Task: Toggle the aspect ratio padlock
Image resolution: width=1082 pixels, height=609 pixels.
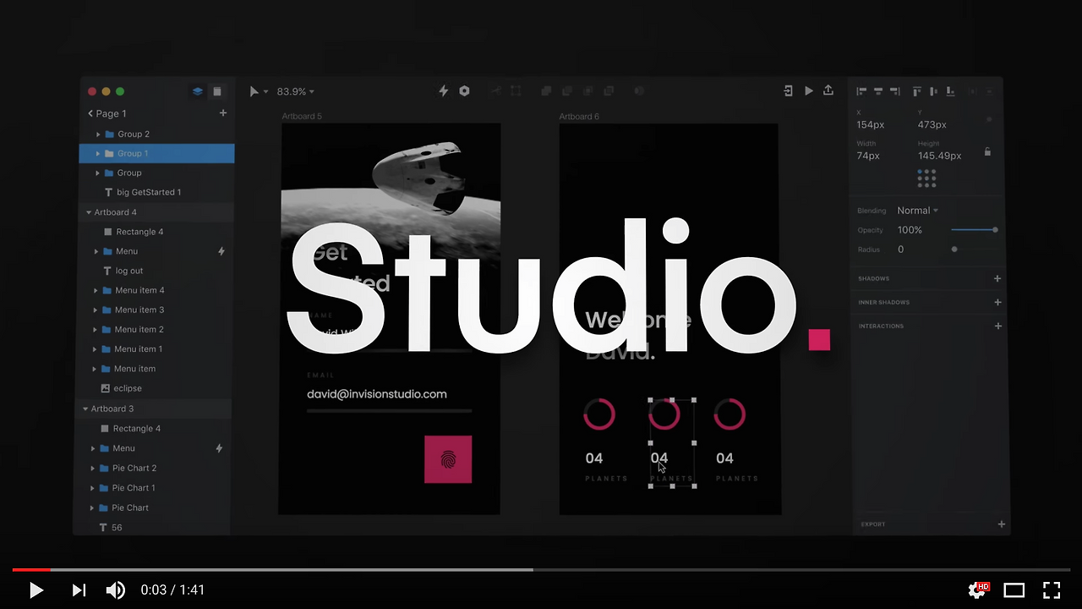Action: (x=987, y=151)
